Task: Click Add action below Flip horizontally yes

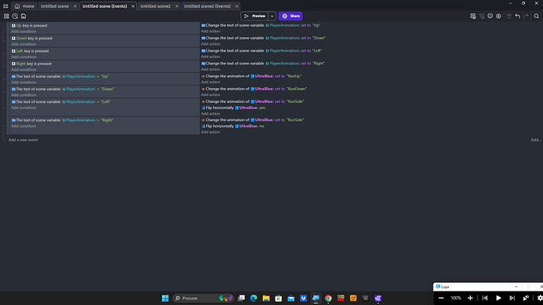Action: [211, 114]
